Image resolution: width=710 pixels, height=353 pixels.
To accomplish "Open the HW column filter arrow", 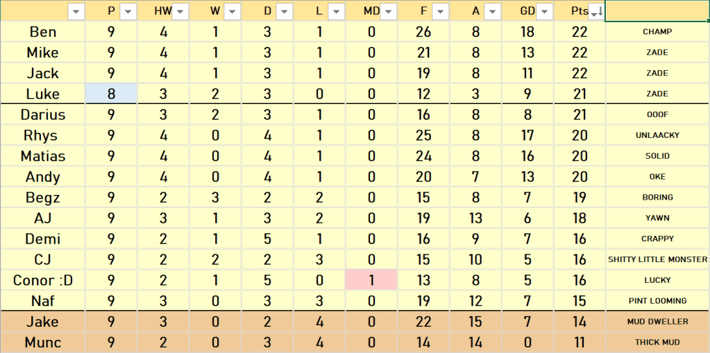I will (180, 11).
